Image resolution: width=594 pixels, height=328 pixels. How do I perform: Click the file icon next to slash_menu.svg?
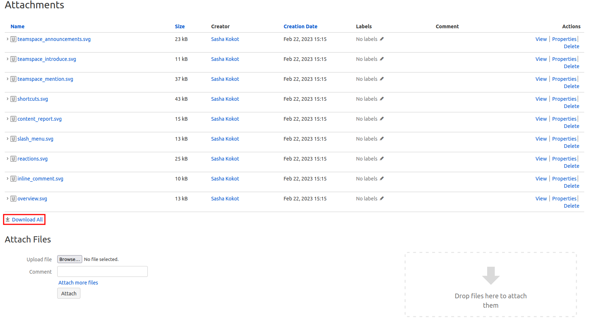[13, 139]
